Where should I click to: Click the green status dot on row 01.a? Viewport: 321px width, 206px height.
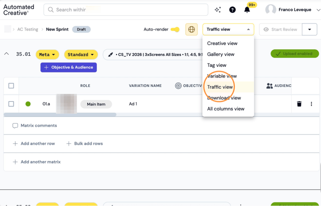[28, 104]
